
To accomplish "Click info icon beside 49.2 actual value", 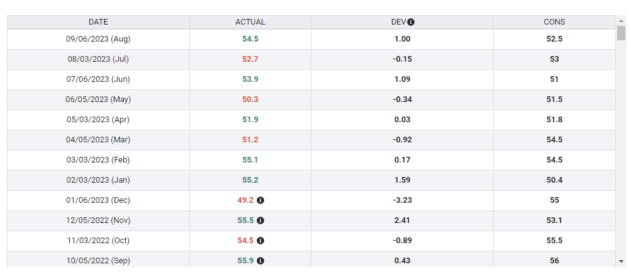I will pyautogui.click(x=260, y=200).
